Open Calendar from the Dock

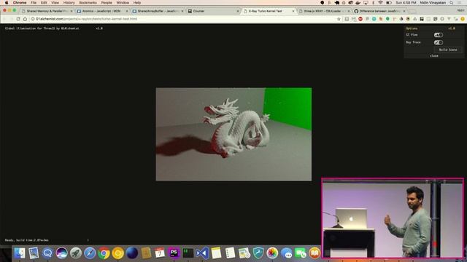point(160,253)
